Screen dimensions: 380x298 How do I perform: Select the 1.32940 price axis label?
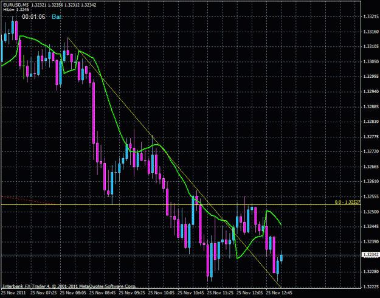tap(370, 92)
